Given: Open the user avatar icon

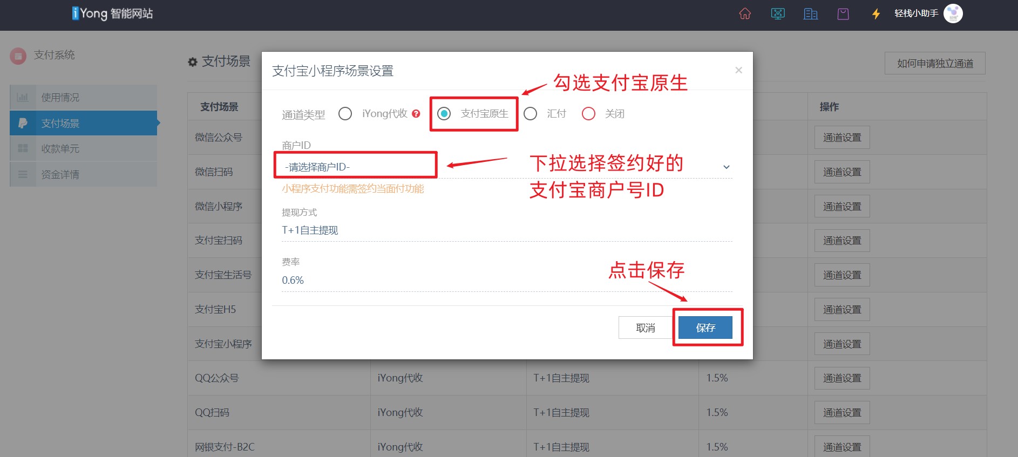Looking at the screenshot, I should [x=953, y=13].
